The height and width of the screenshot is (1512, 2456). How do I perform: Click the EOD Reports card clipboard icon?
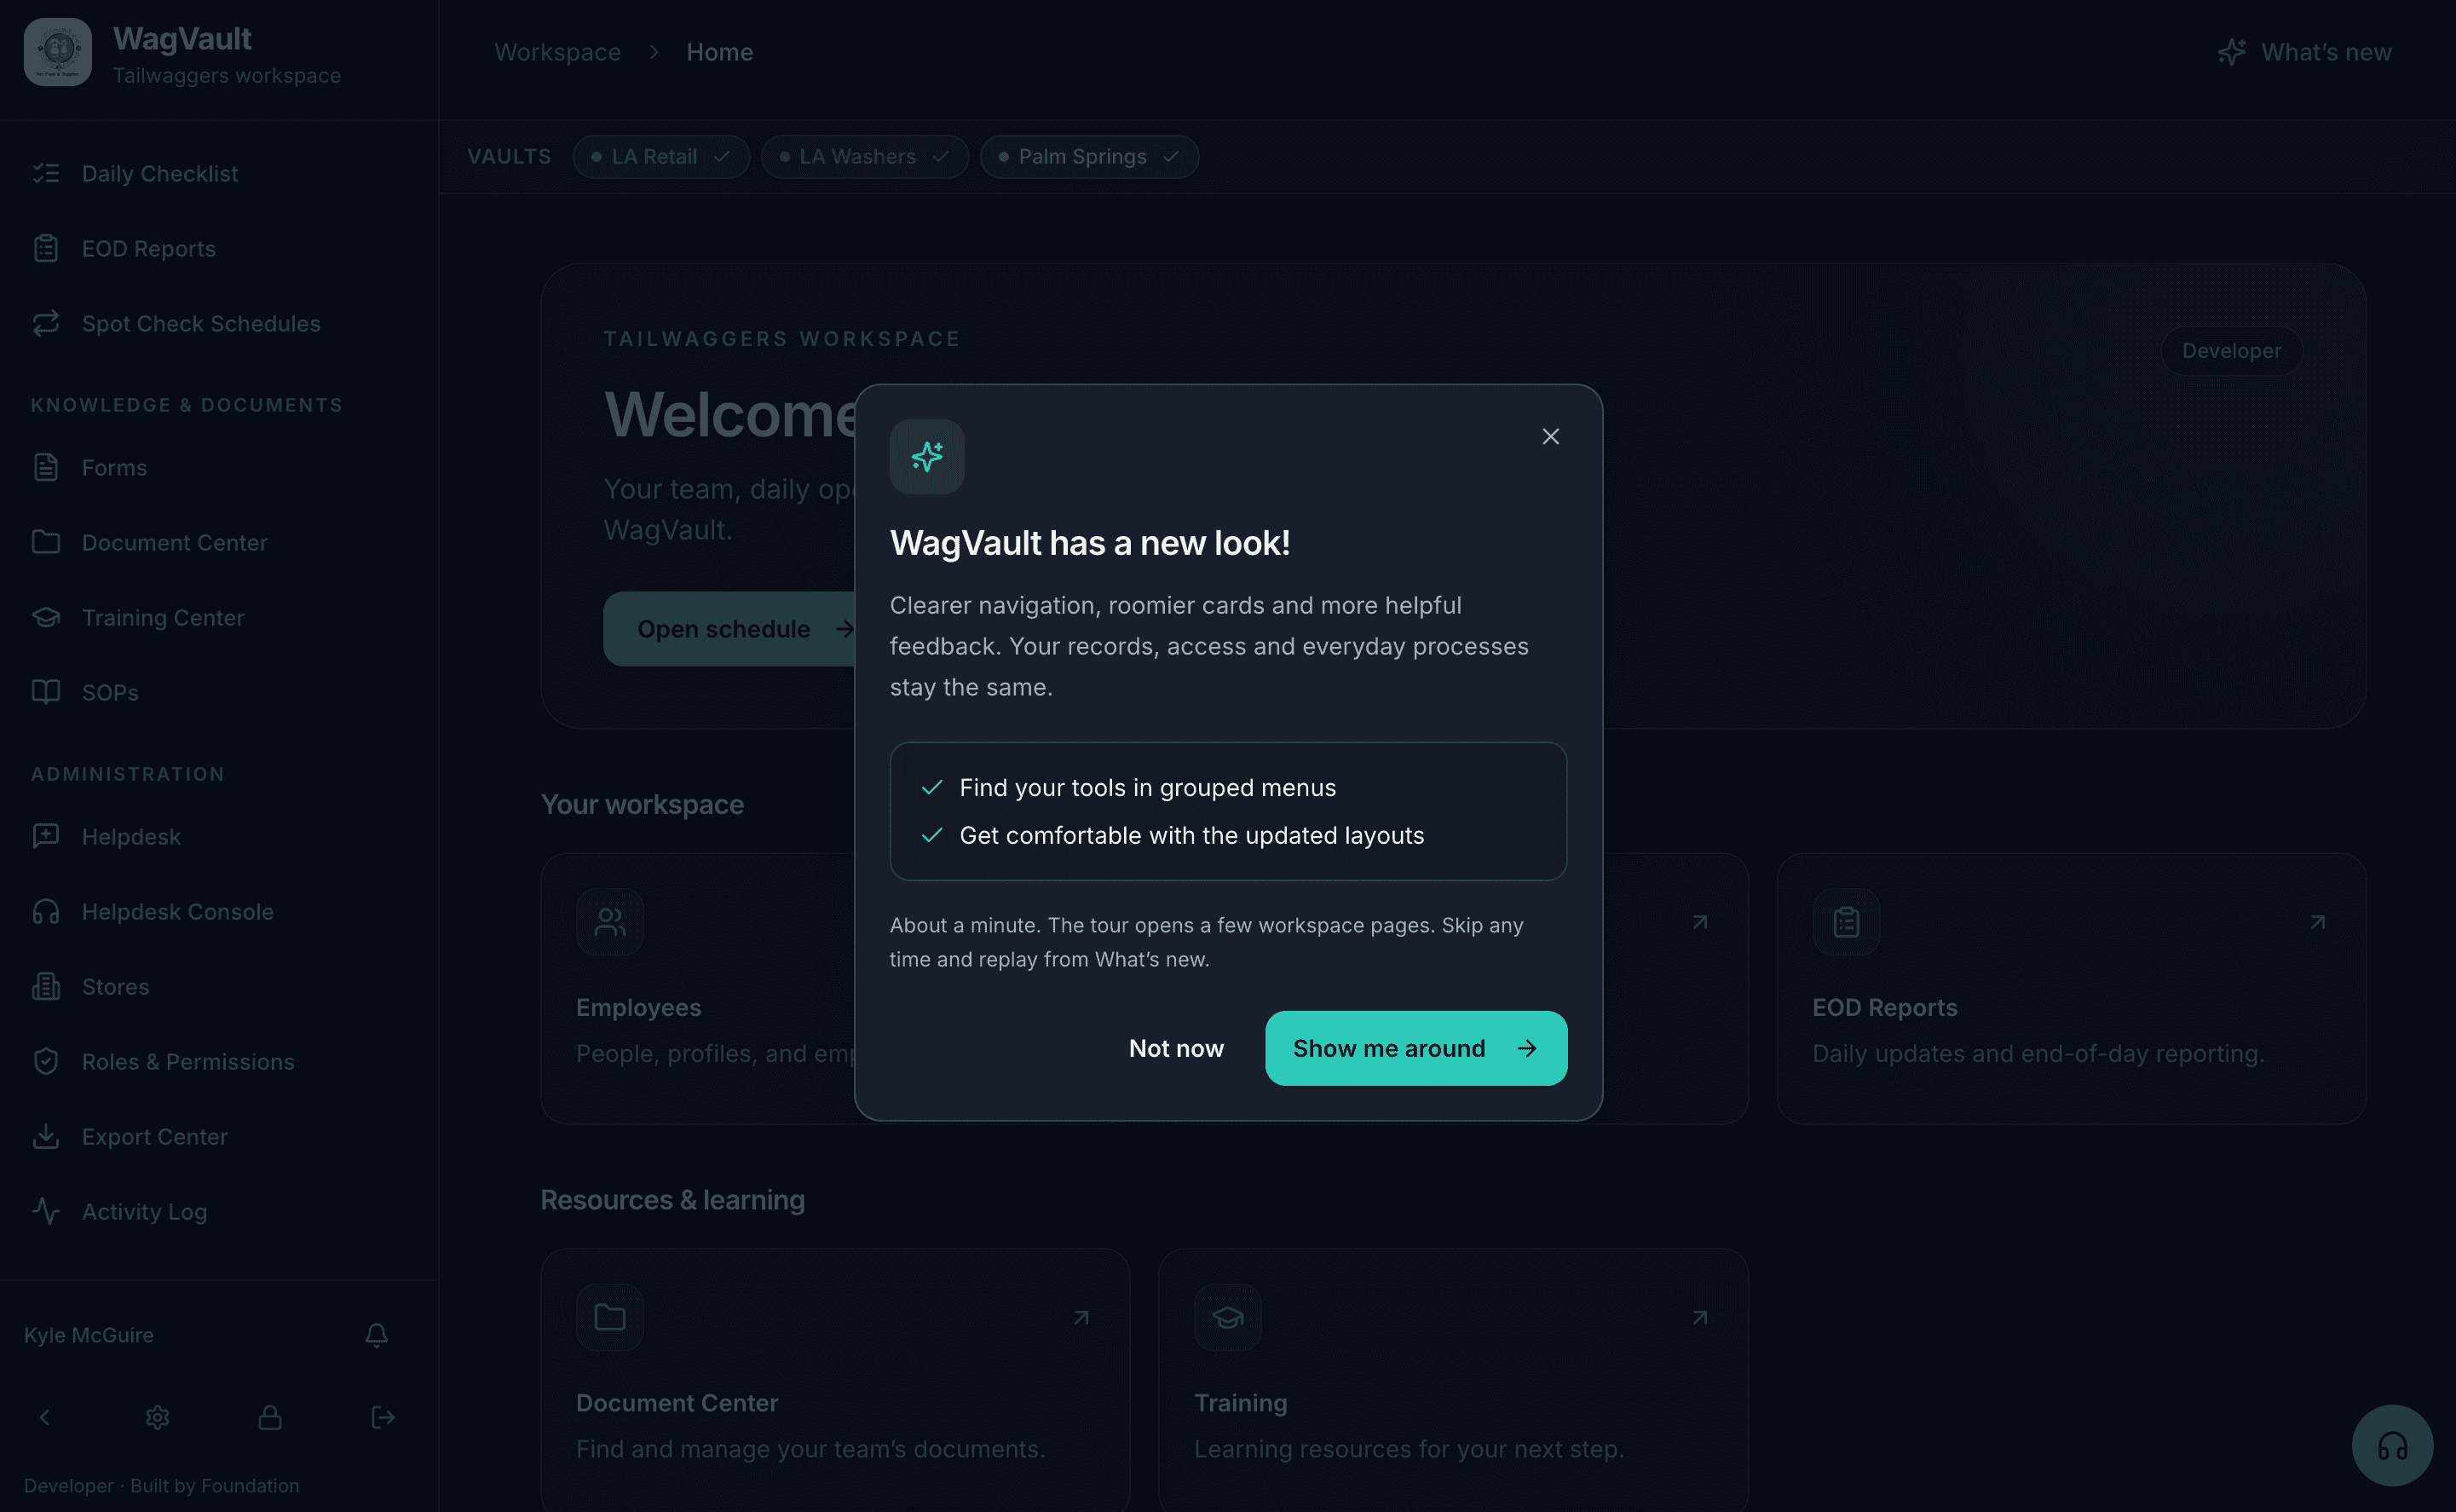1845,922
